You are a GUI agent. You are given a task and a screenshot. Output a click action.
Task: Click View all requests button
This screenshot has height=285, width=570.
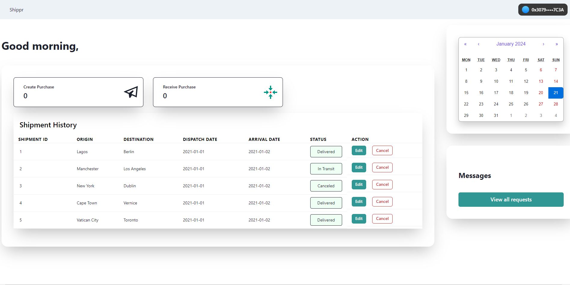(x=511, y=200)
